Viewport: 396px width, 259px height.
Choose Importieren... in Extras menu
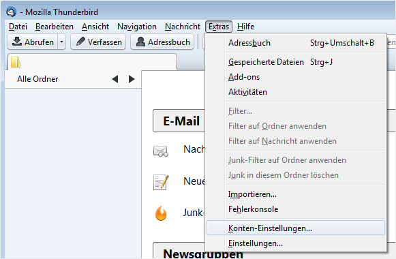296,194
